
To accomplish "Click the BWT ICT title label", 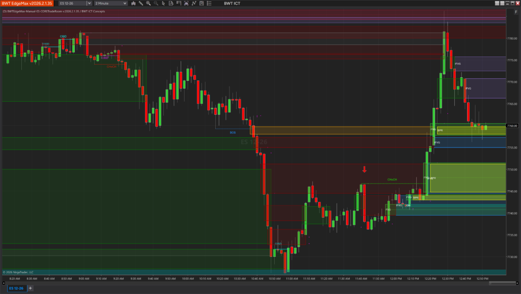I will point(232,4).
